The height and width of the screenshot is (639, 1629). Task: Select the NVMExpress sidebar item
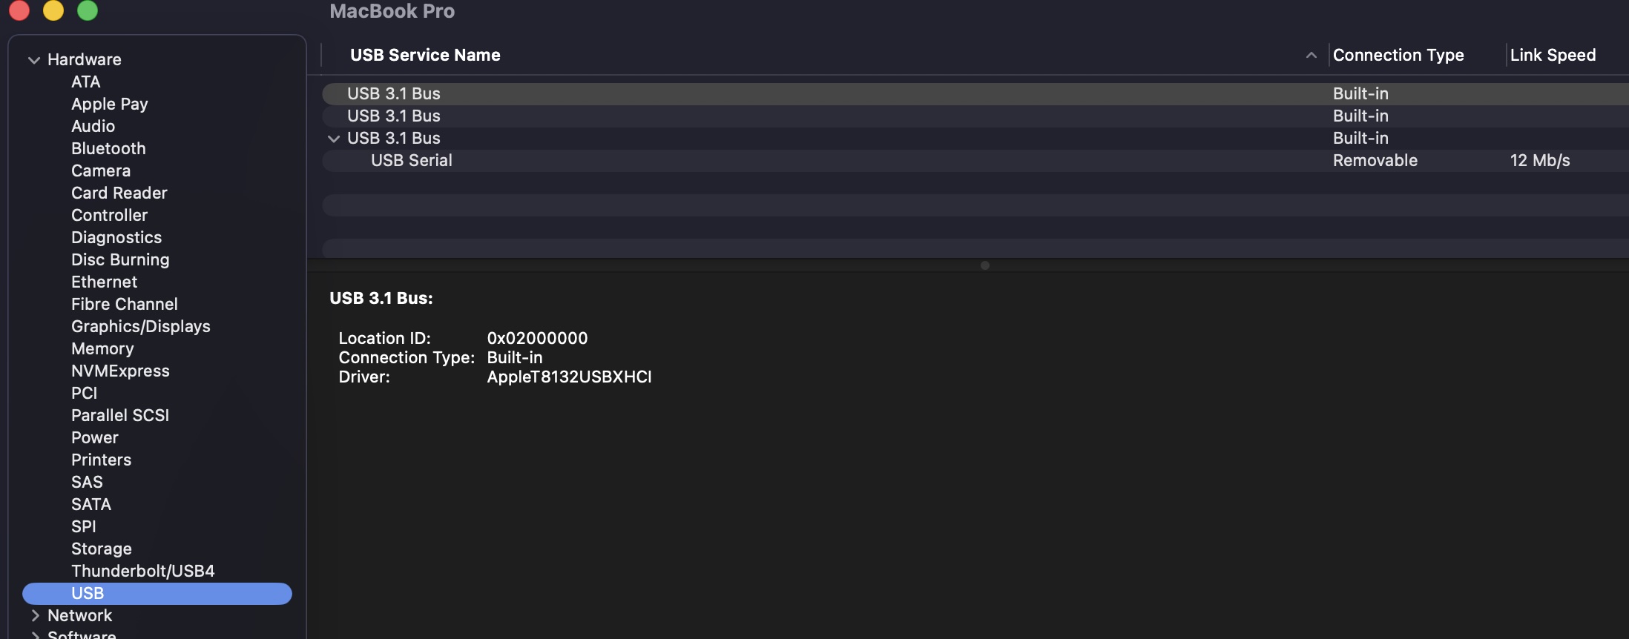pyautogui.click(x=120, y=371)
